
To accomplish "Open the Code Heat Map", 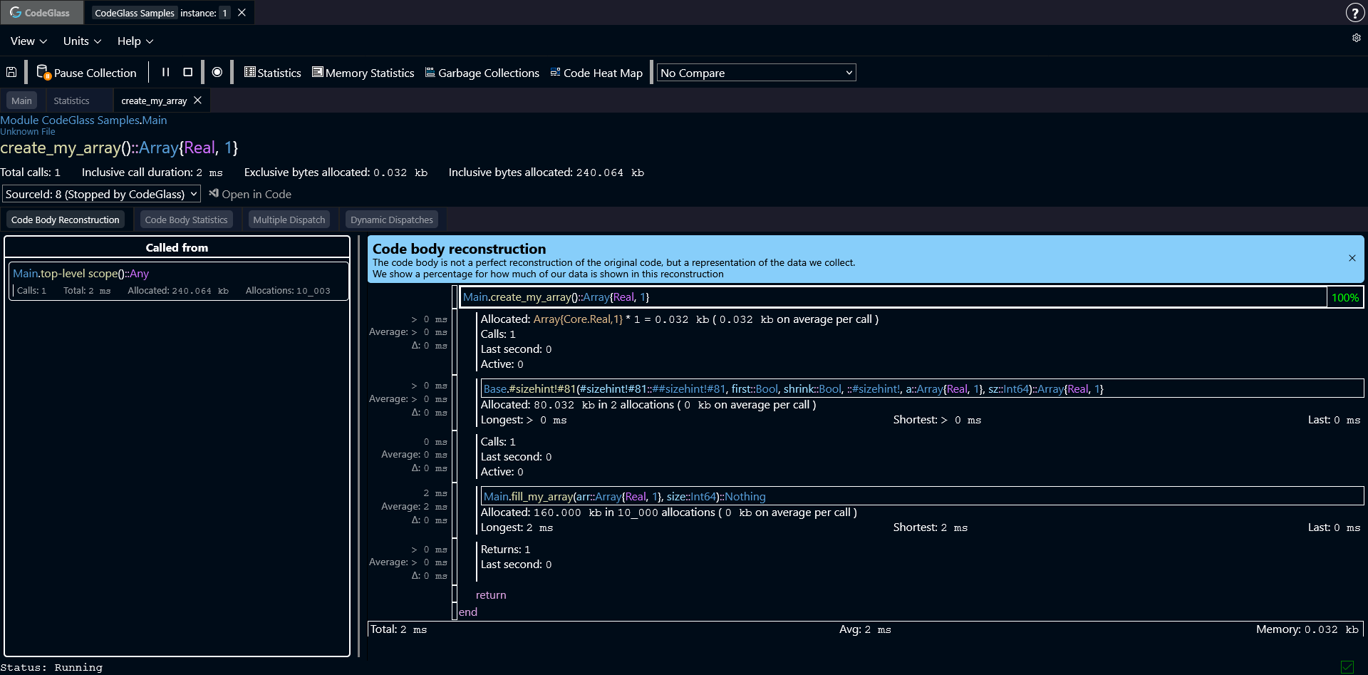I will tap(596, 72).
